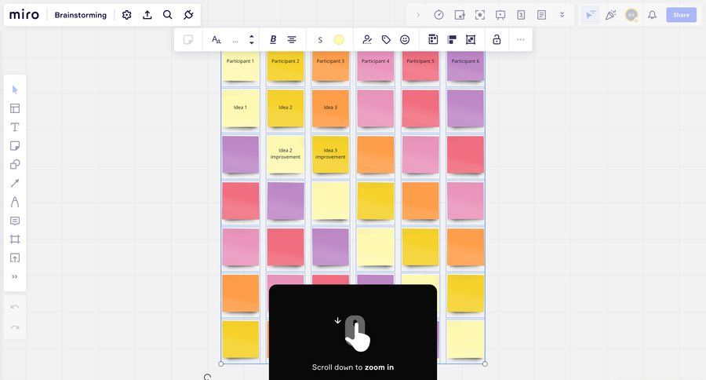Toggle the lock on selected items
Viewport: 706px width, 380px height.
pyautogui.click(x=497, y=40)
